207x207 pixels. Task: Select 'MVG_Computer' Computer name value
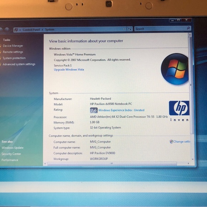pyautogui.click(x=100, y=142)
